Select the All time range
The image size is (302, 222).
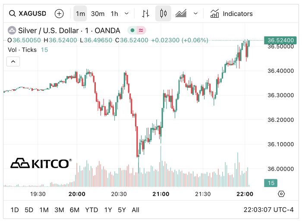(135, 210)
